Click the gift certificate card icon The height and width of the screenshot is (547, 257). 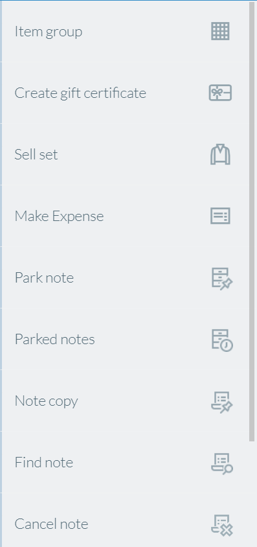(220, 93)
